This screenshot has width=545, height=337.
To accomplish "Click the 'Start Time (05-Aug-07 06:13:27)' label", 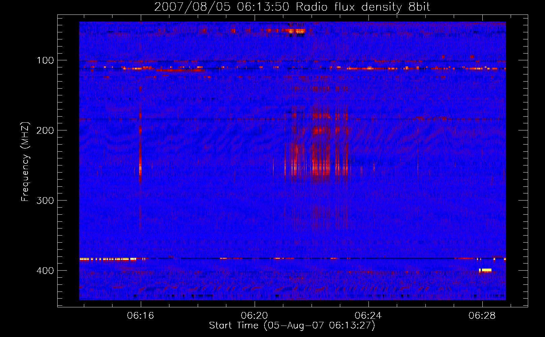I will click(292, 326).
